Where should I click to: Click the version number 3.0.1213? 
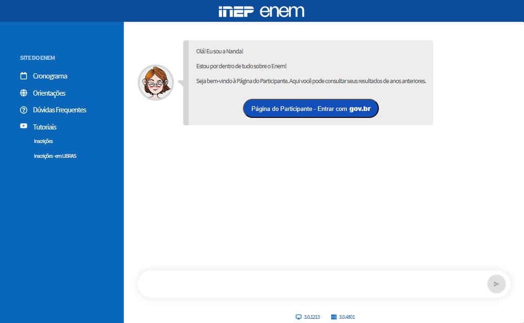[x=312, y=317]
